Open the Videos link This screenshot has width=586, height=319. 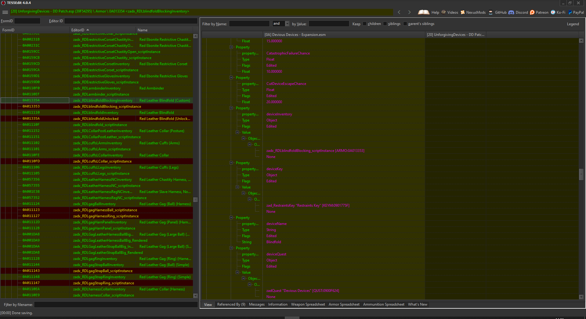[x=453, y=12]
